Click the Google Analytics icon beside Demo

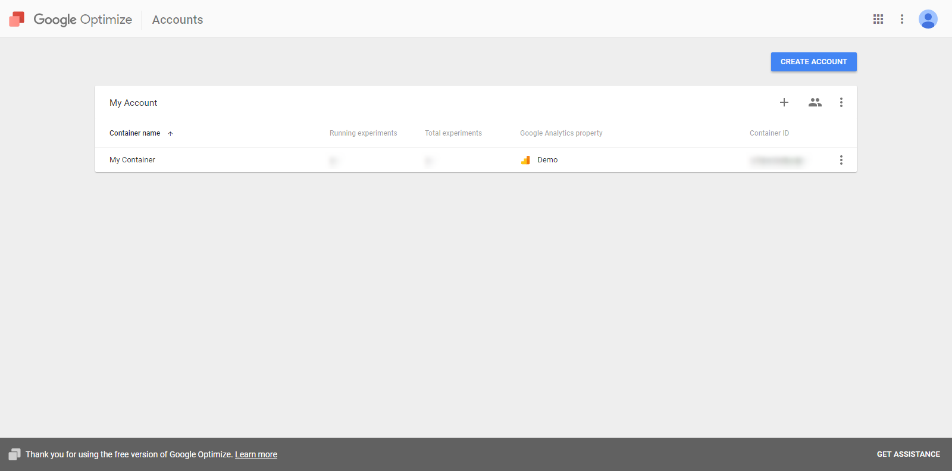click(525, 160)
